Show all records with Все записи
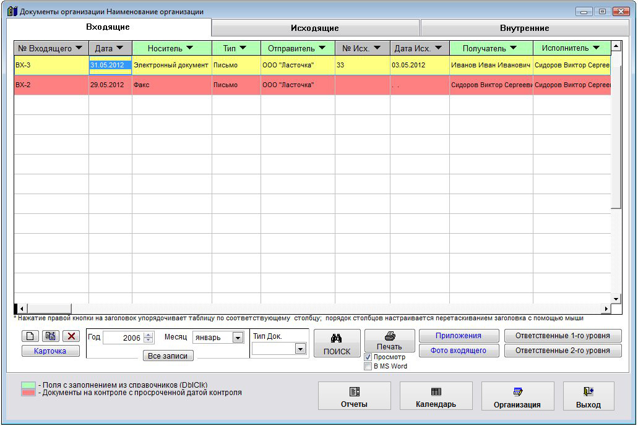638x426 pixels. tap(168, 356)
